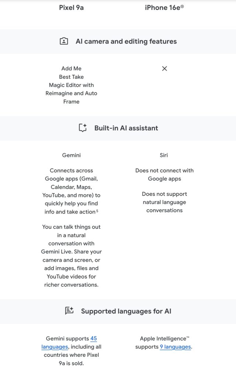
Task: Select the iPhone 16e column header
Action: coord(164,7)
